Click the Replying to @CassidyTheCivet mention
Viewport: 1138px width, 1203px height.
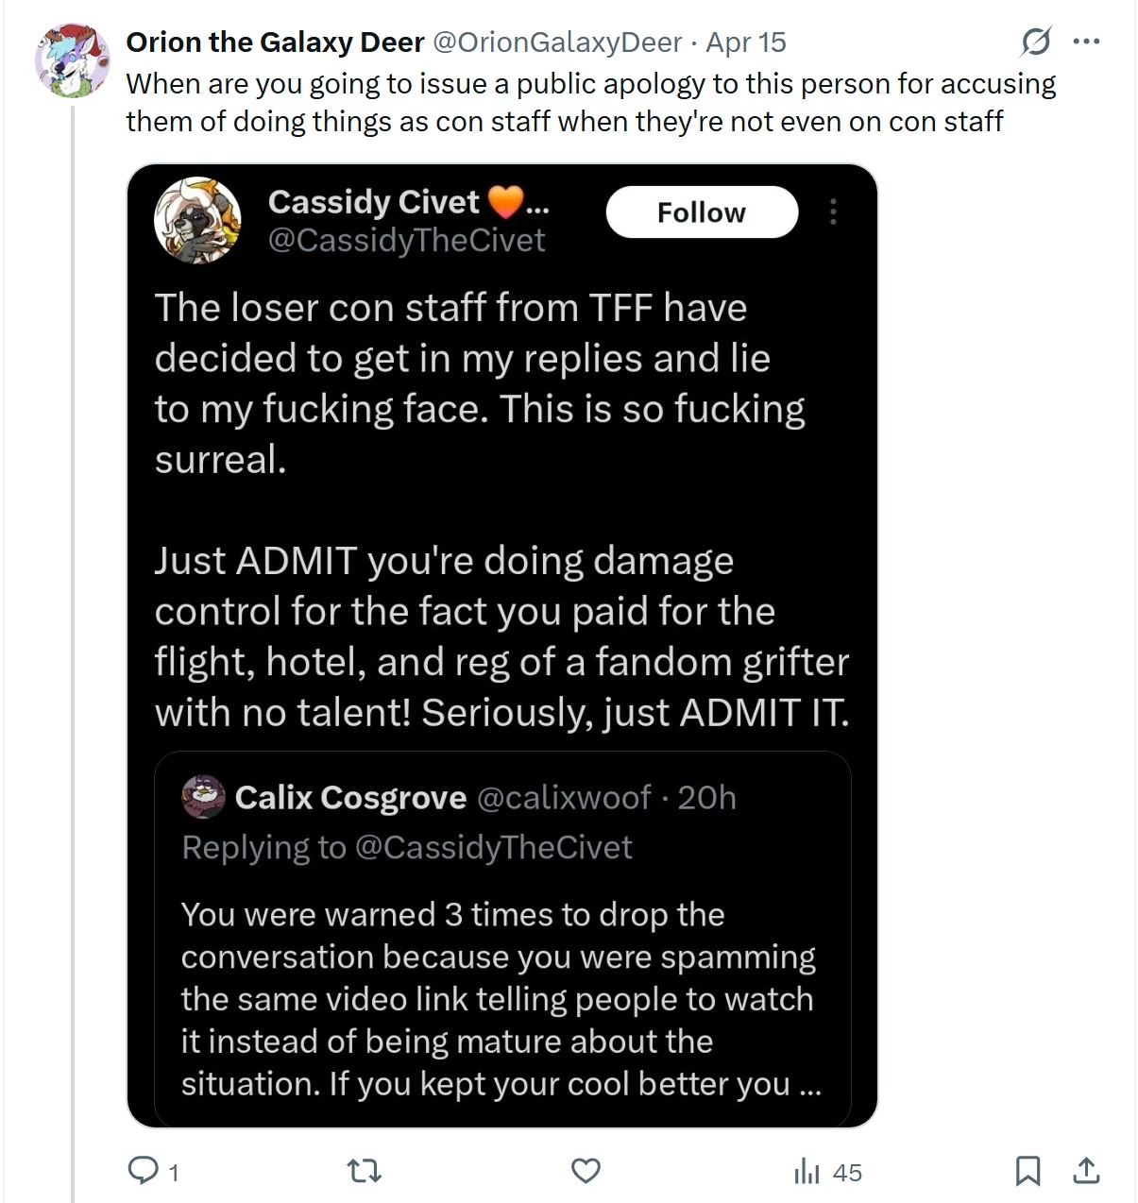tap(493, 848)
